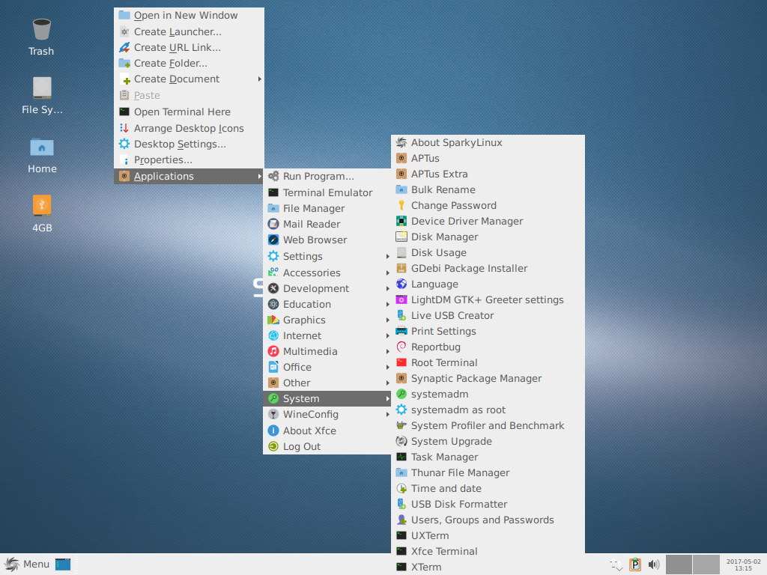Select Create Launcher... menu entry

pos(190,31)
